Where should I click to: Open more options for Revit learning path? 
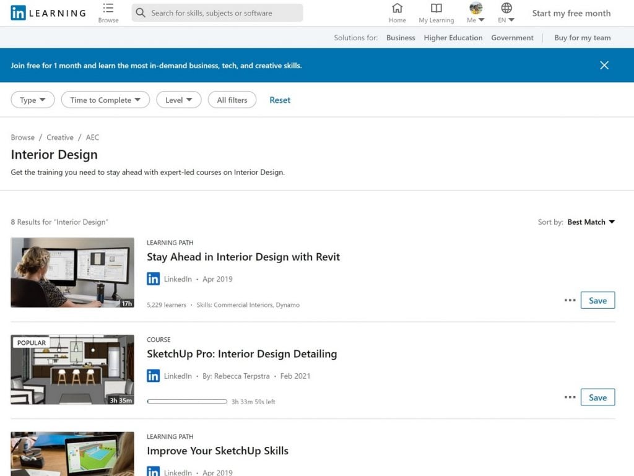tap(570, 300)
